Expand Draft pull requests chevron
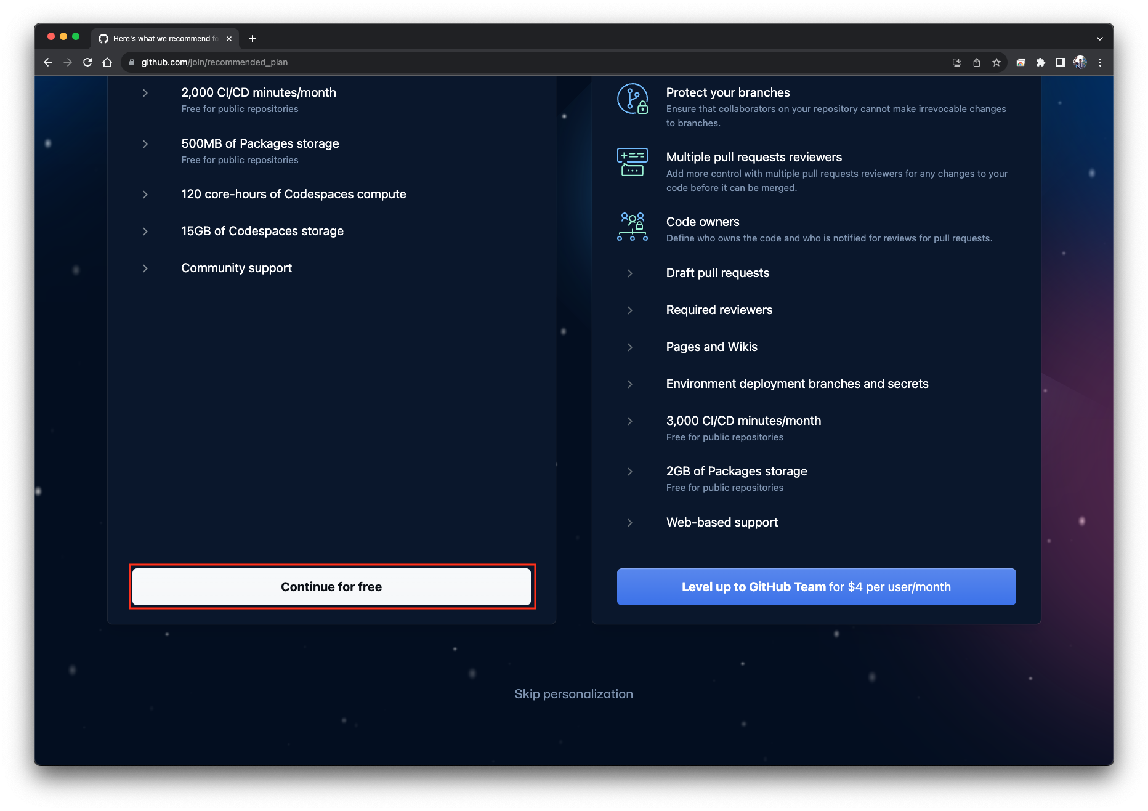This screenshot has height=811, width=1148. [630, 273]
